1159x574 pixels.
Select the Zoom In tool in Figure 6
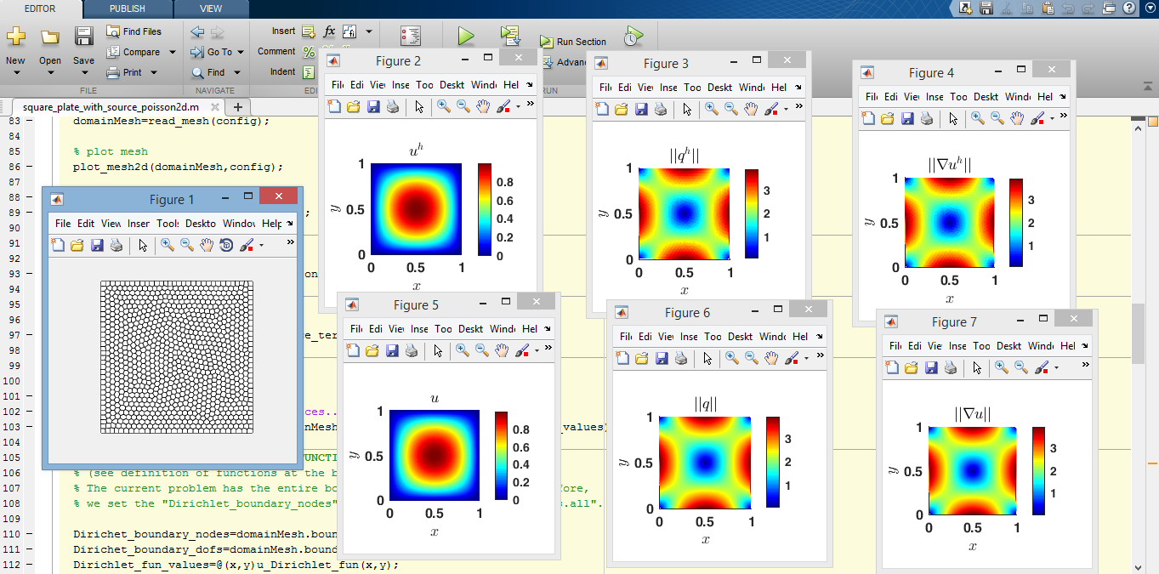[x=732, y=358]
